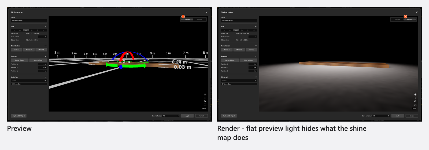The height and width of the screenshot is (150, 429).
Task: Collapse the Materials section in left dialog
Action: [x=46, y=77]
